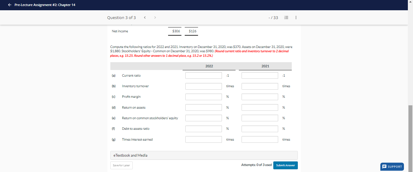Go to the next question chevron
This screenshot has height=172, width=413.
tap(155, 18)
